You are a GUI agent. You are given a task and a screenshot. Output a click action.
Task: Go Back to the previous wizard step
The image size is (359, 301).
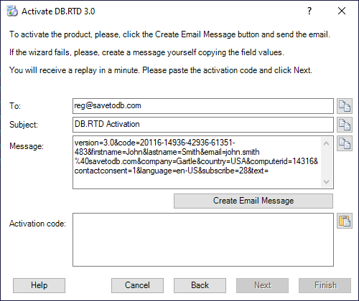coord(200,285)
